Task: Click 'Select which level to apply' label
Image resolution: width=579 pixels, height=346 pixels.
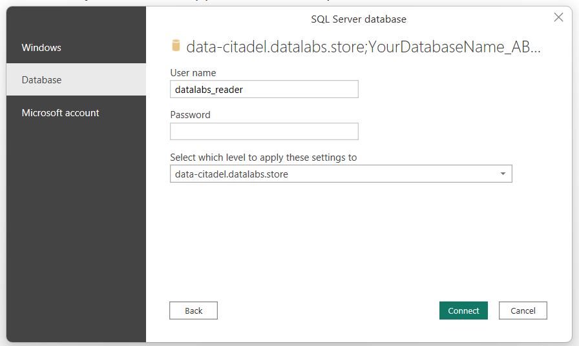Action: pos(263,158)
